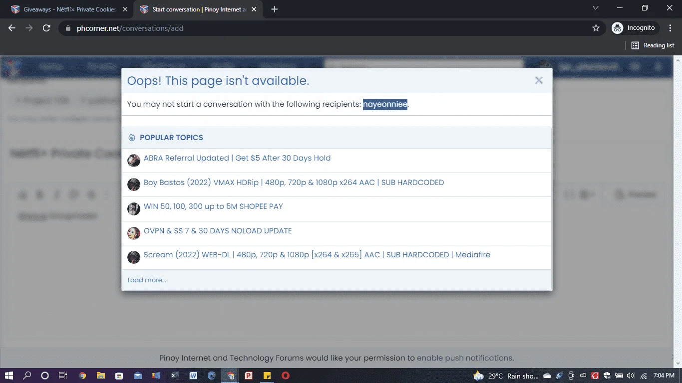Open Task View on the taskbar
This screenshot has width=682, height=383.
point(63,376)
